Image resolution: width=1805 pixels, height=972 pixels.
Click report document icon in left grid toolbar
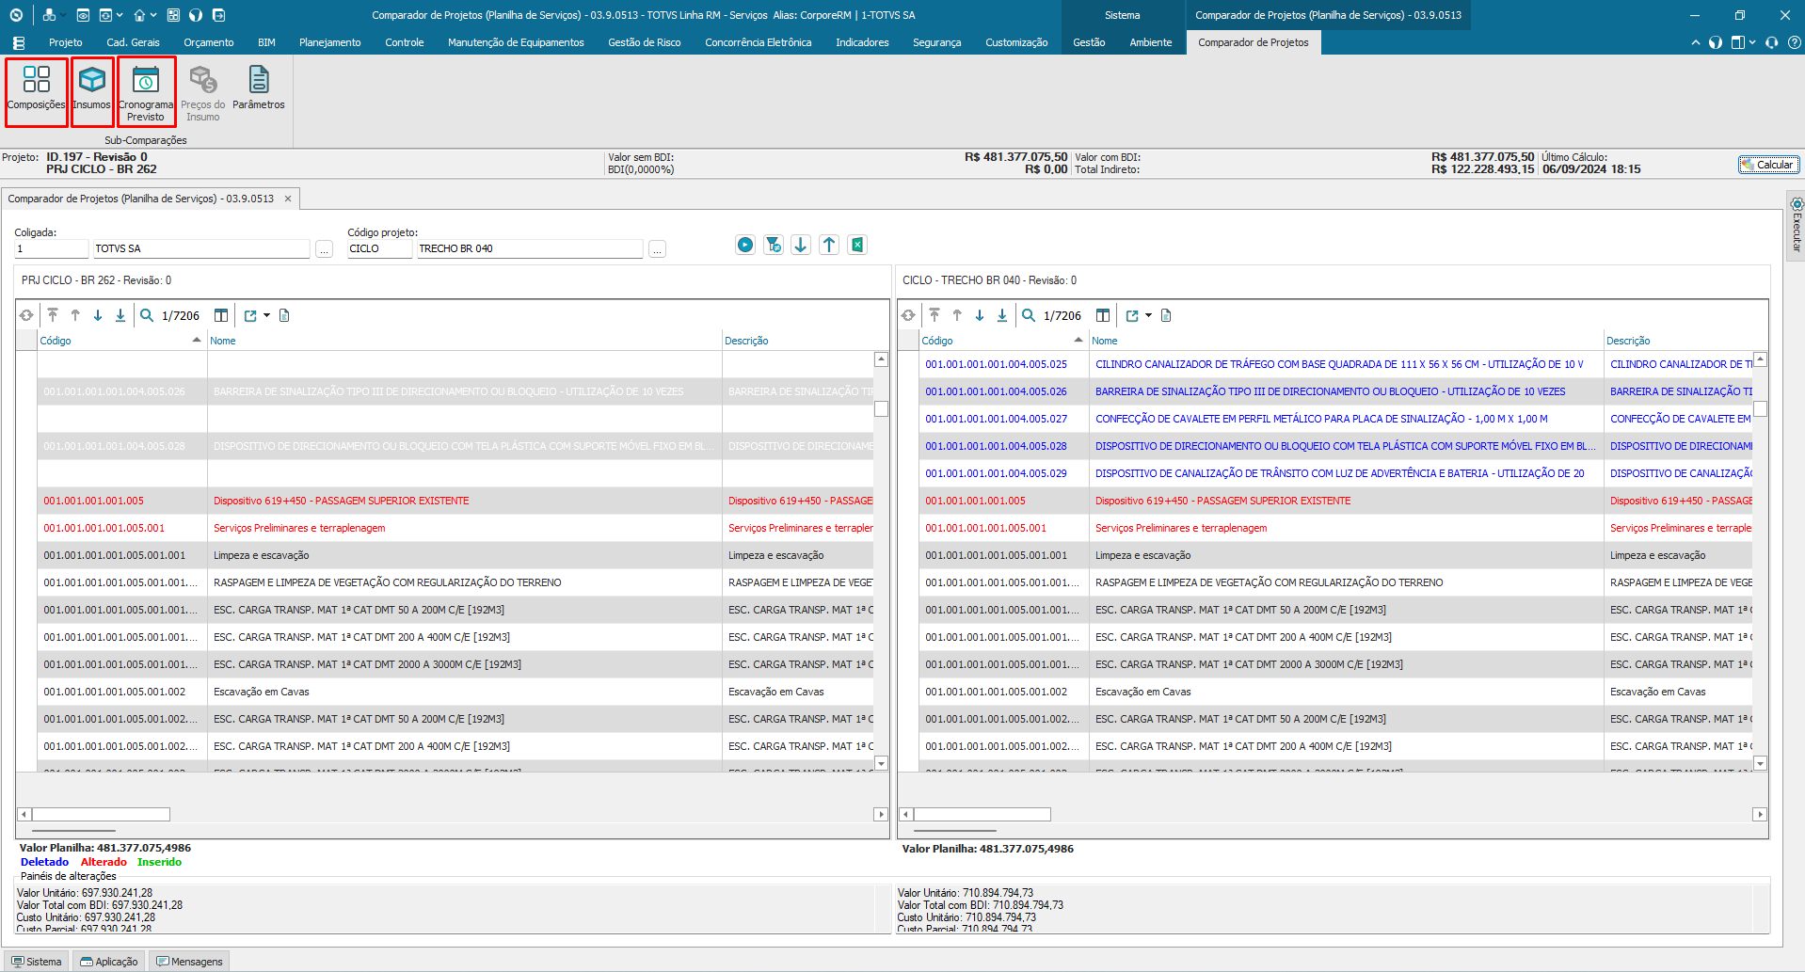coord(284,315)
